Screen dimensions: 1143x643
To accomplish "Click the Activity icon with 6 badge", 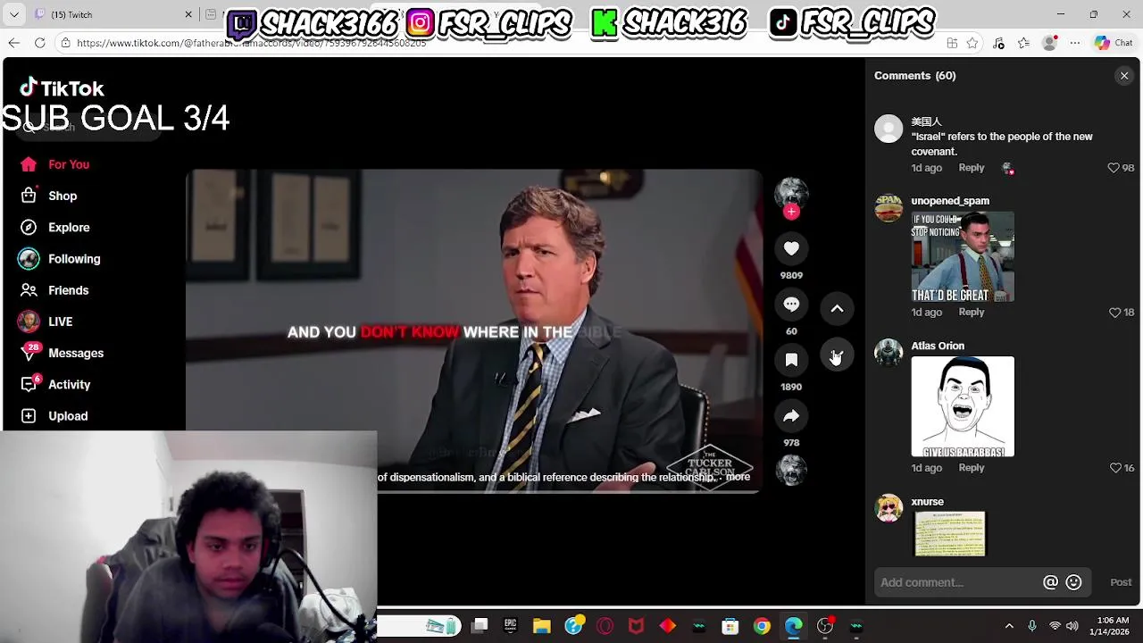I will tap(29, 384).
